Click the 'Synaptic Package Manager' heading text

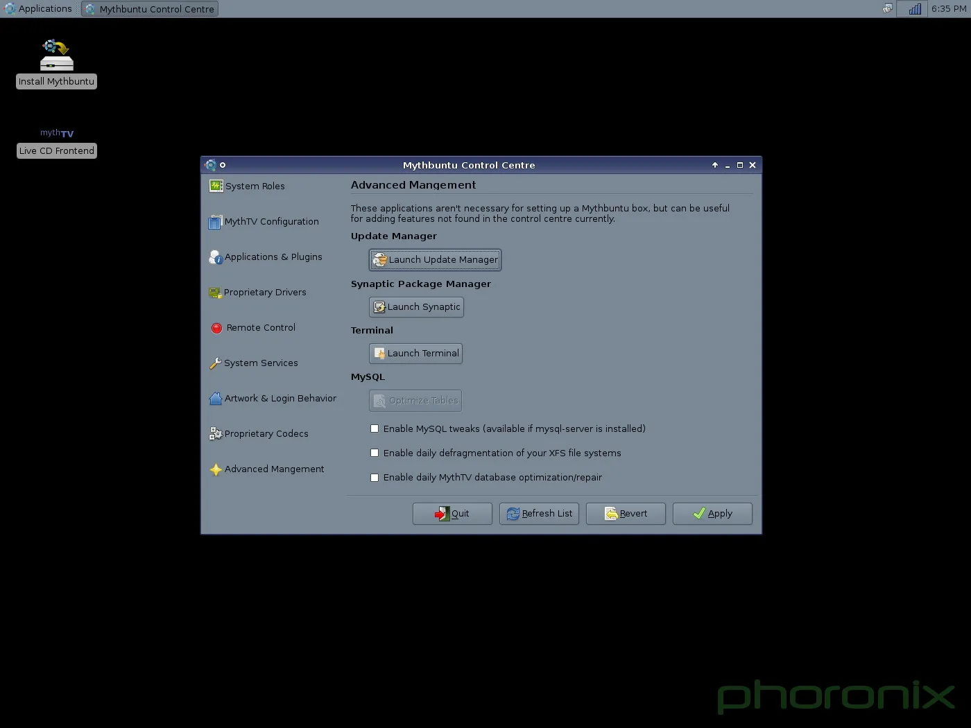pos(421,284)
